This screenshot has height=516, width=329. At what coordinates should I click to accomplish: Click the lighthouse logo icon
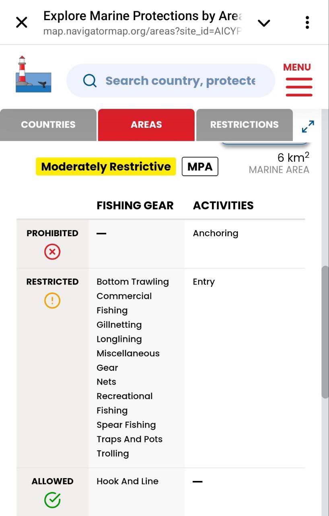(x=33, y=75)
